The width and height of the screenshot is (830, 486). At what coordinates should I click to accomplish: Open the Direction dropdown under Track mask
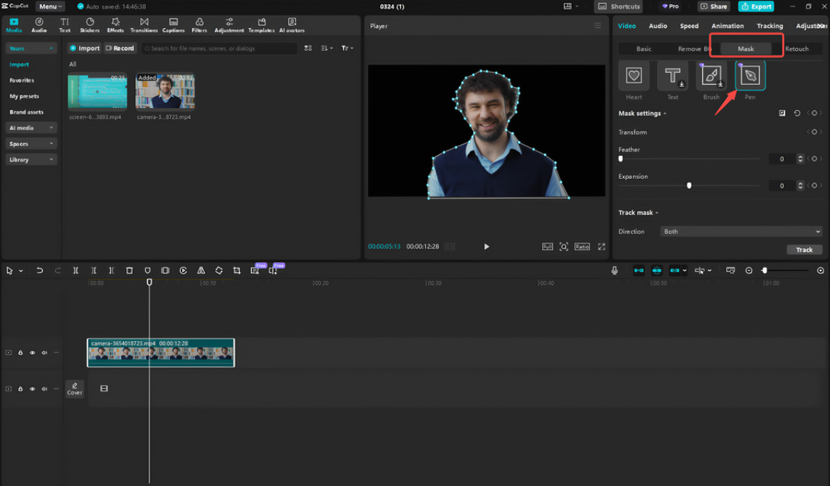point(740,231)
